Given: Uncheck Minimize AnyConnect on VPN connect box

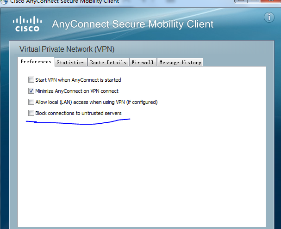Looking at the screenshot, I should [31, 91].
